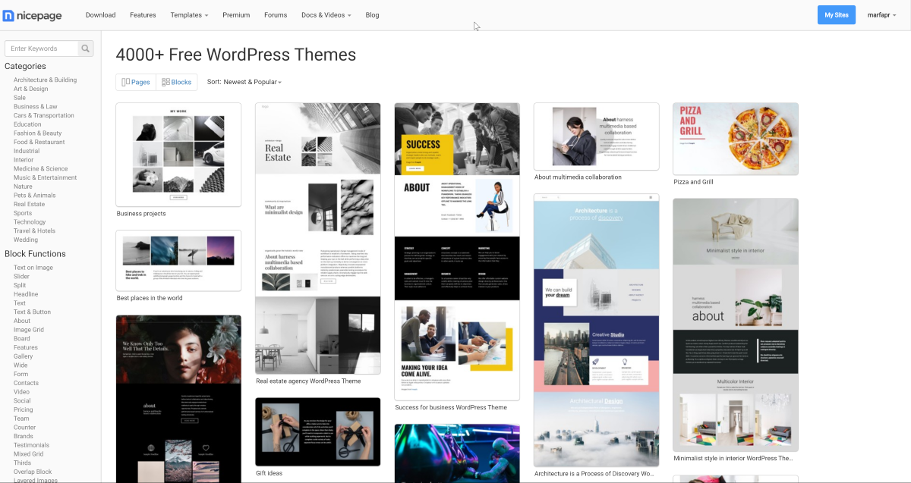
Task: Open the Blog link
Action: 372,15
